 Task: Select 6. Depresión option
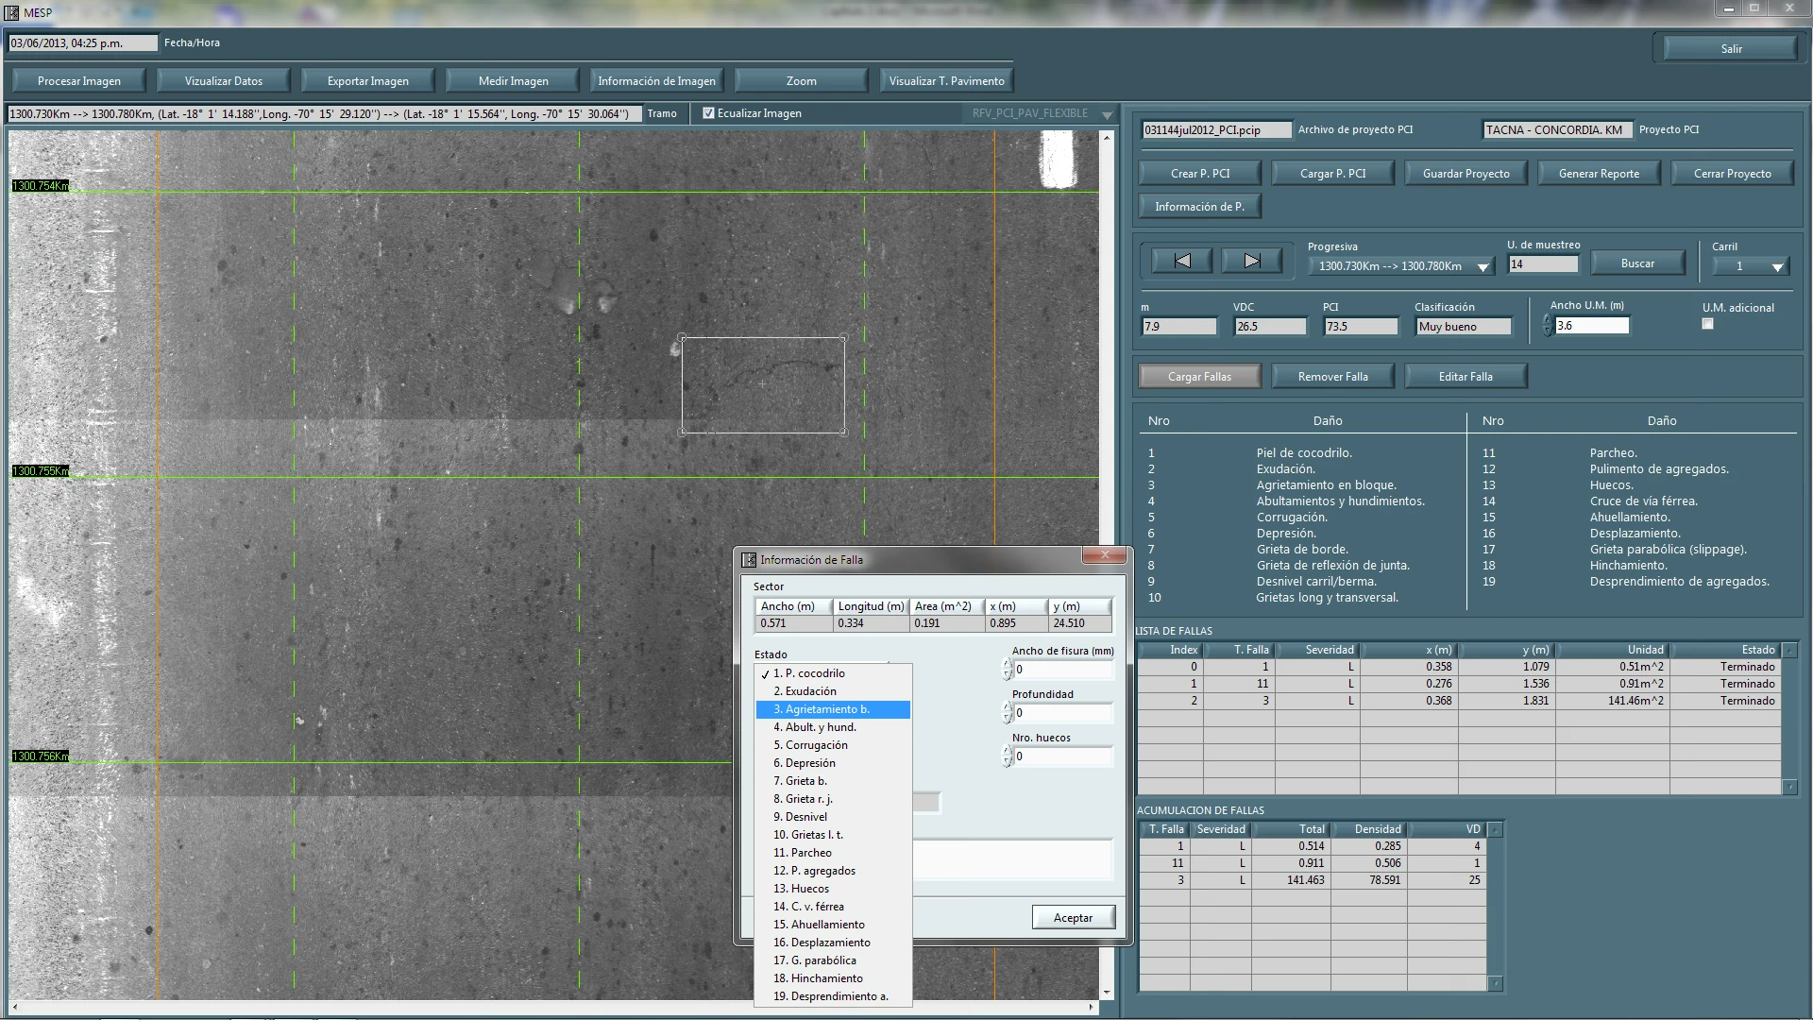832,763
